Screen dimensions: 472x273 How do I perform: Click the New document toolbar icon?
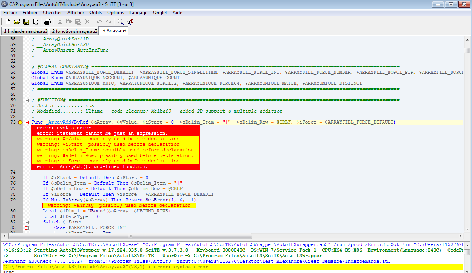click(8, 21)
